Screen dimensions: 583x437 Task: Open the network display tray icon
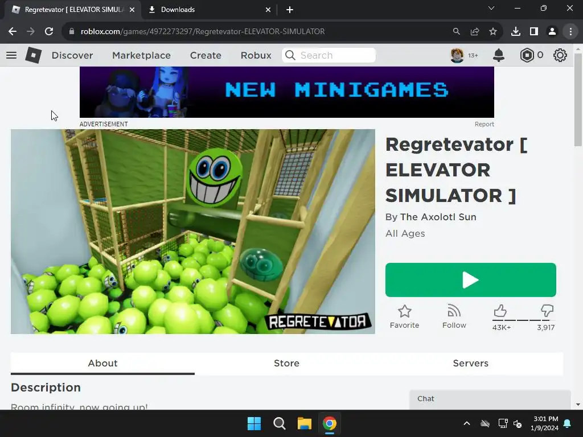(503, 423)
